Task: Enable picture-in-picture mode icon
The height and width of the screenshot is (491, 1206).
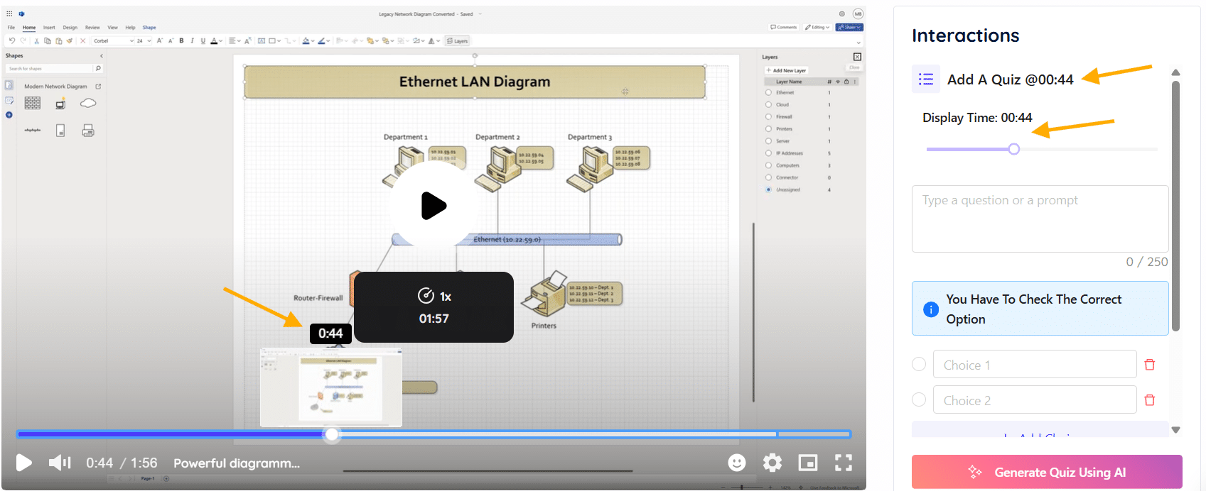Action: (808, 463)
